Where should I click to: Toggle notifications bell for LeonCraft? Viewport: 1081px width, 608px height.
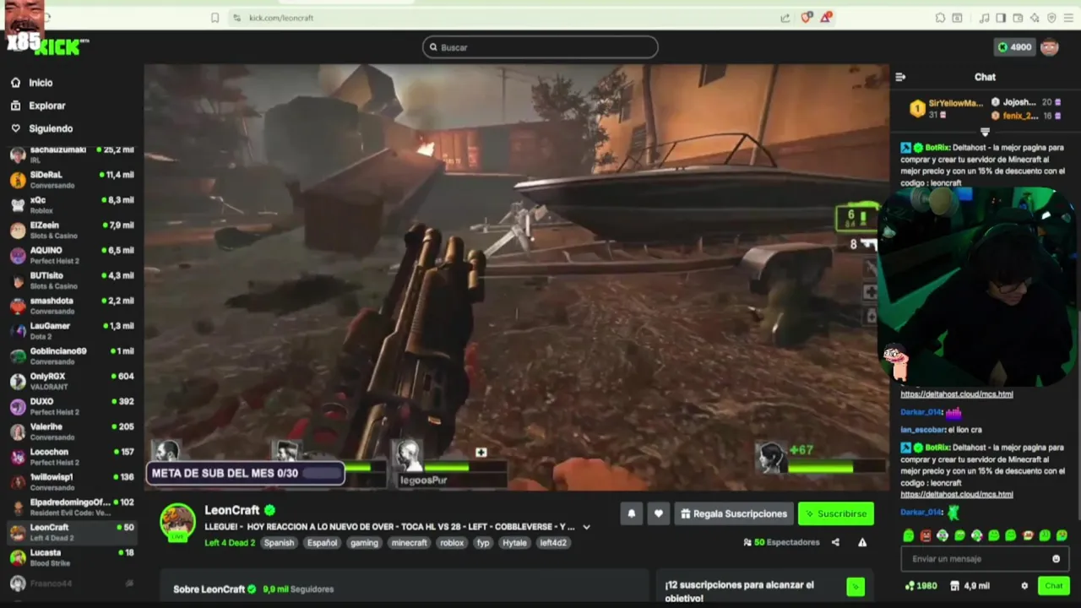pos(631,513)
